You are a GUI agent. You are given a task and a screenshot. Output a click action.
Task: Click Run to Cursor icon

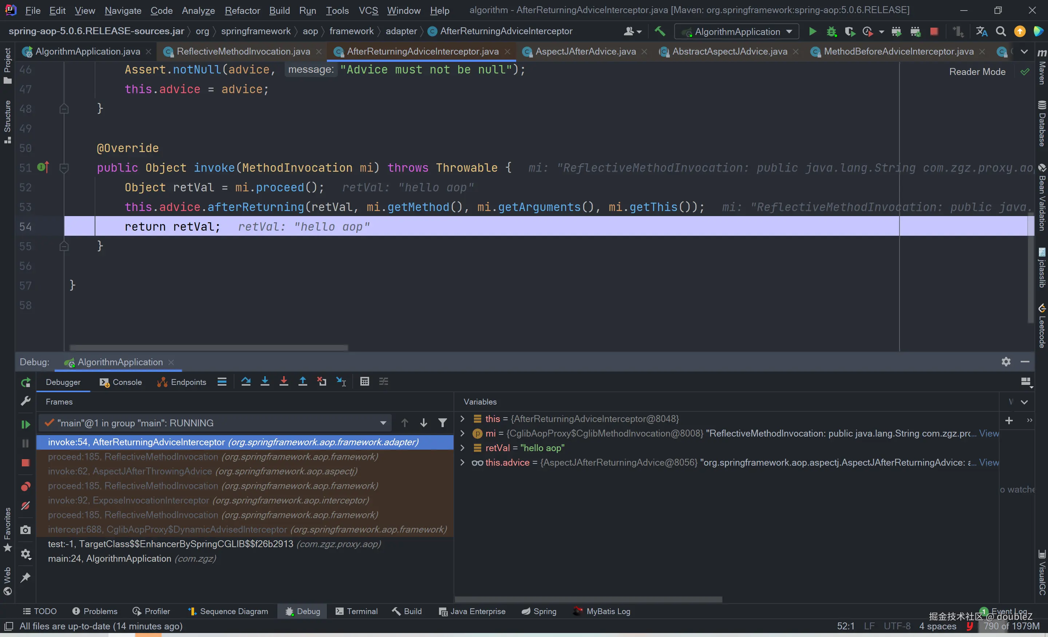[x=341, y=382]
